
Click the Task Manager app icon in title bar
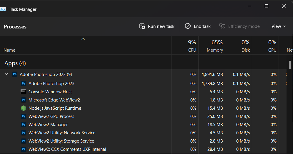pyautogui.click(x=3, y=9)
